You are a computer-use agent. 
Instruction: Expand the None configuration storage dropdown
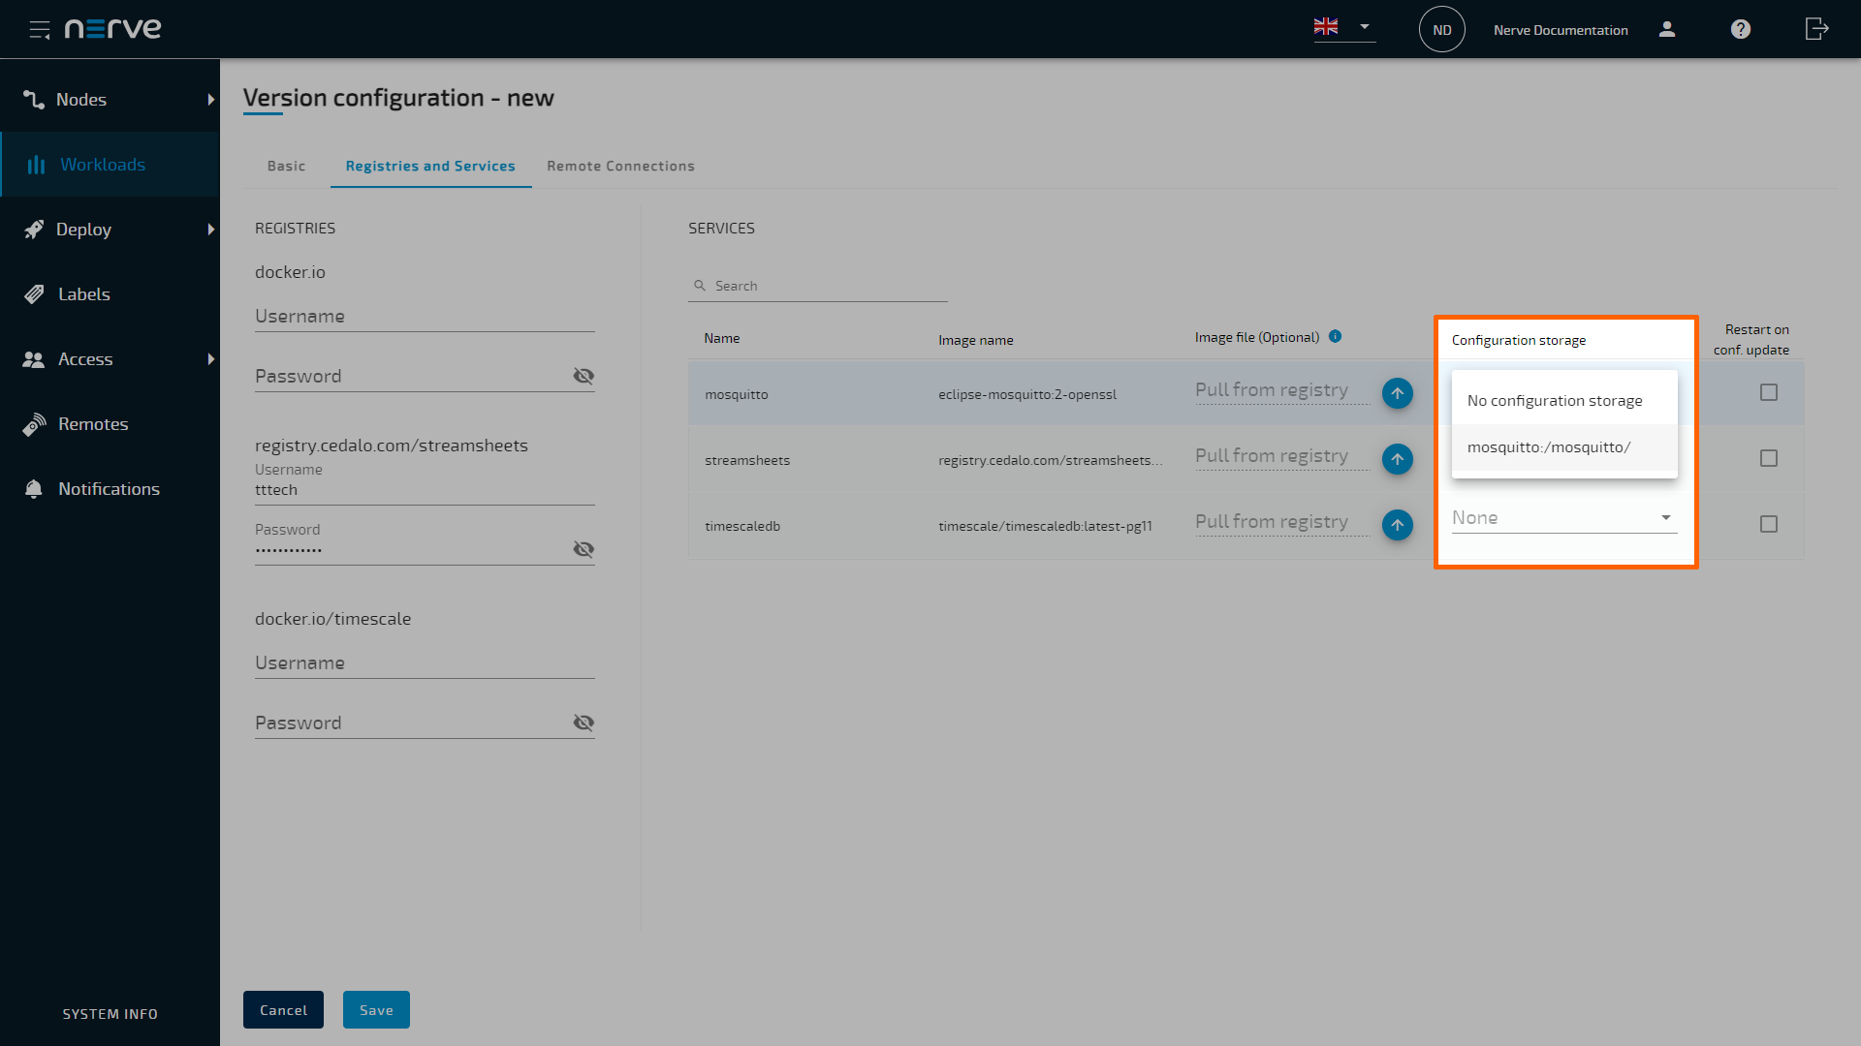click(x=1665, y=517)
